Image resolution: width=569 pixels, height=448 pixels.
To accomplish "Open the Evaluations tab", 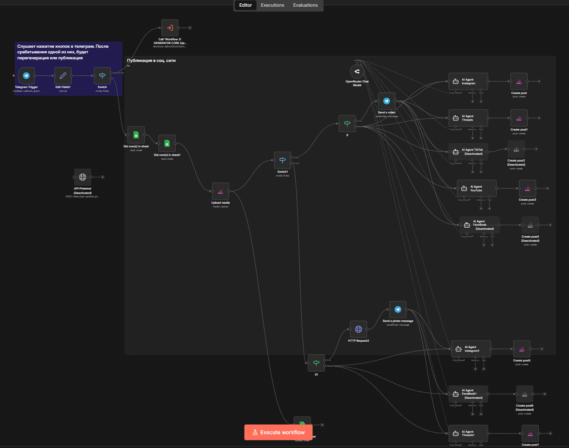I will tap(305, 5).
